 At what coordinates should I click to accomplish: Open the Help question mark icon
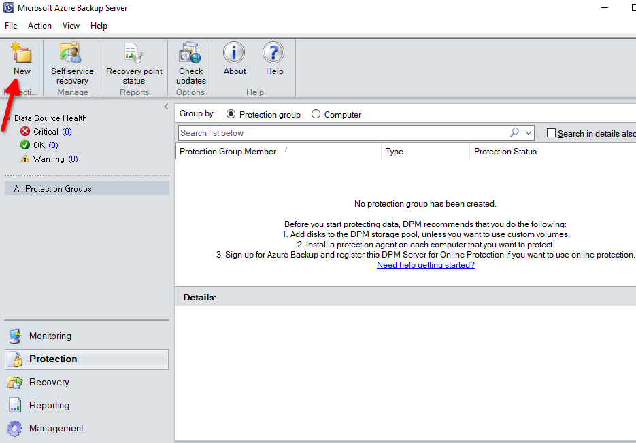pos(273,53)
